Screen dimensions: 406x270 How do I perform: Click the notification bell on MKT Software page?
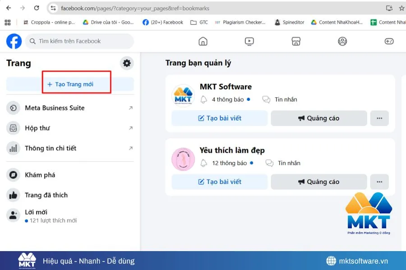tap(204, 99)
